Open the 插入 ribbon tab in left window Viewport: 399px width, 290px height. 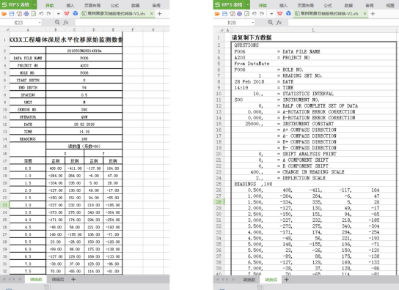[70, 5]
